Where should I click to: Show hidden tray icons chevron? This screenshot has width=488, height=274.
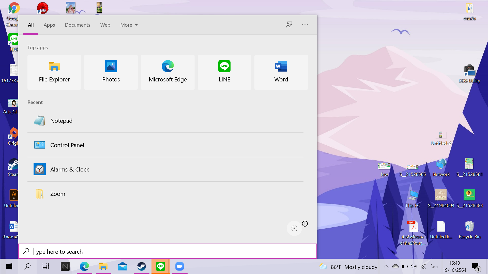(386, 266)
